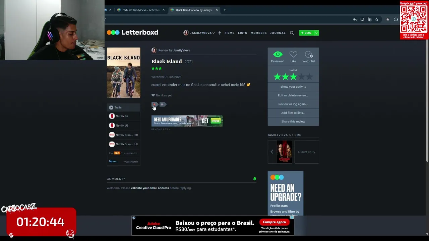Image resolution: width=429 pixels, height=241 pixels.
Task: Click the 'Need an upgrade? Get PRO' banner
Action: coord(187,121)
